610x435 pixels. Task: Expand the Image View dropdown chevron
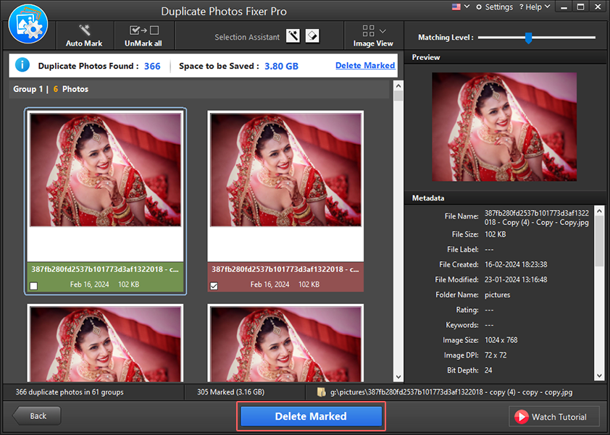[383, 31]
